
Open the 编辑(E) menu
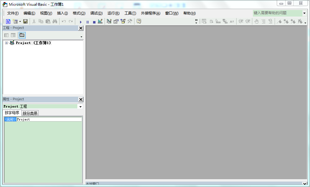click(x=29, y=13)
